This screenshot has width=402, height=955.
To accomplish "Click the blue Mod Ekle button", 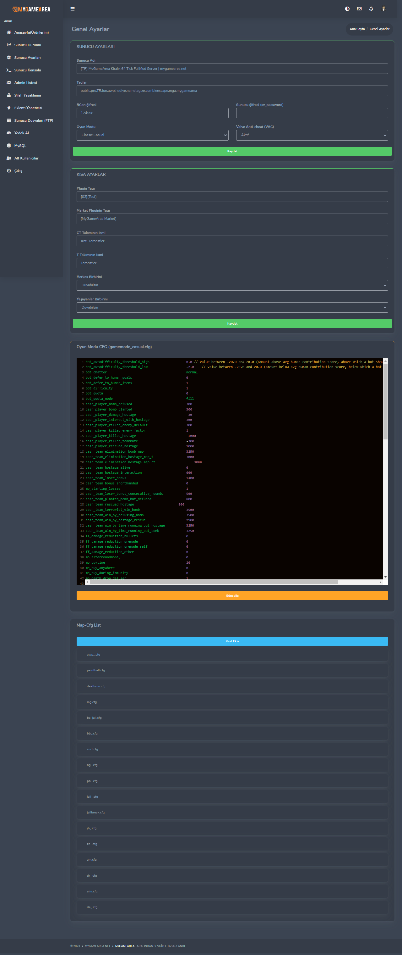I will [x=232, y=641].
